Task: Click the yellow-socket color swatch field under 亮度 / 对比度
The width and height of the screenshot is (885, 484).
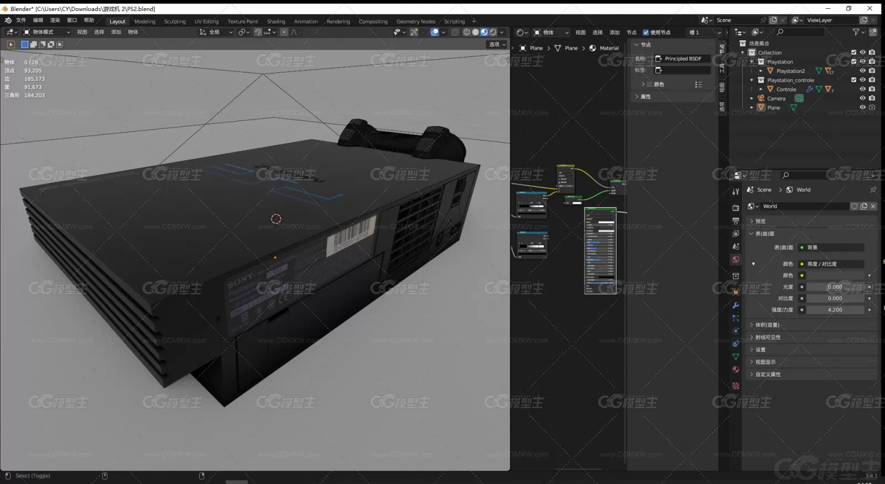Action: coord(835,275)
